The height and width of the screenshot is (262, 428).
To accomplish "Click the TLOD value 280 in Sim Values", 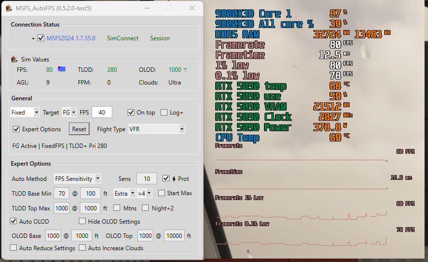I will click(x=112, y=69).
